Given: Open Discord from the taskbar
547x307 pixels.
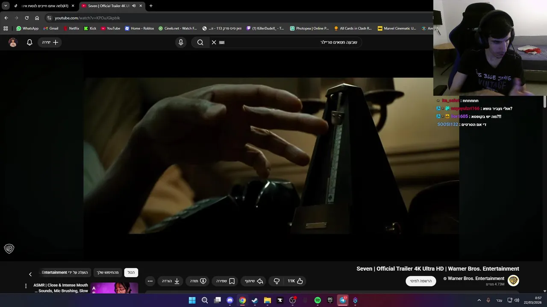Looking at the screenshot, I should pyautogui.click(x=230, y=300).
